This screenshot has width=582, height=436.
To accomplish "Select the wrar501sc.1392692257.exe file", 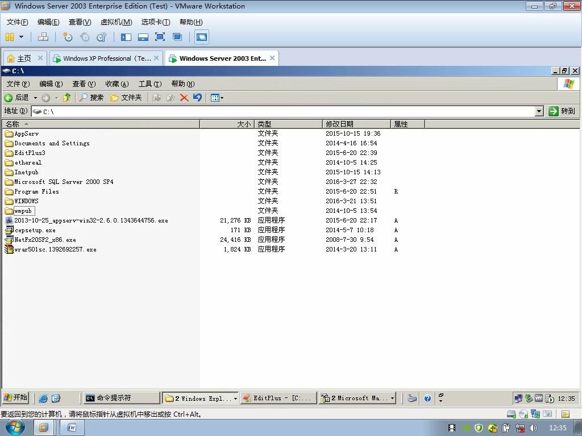I will tap(51, 250).
